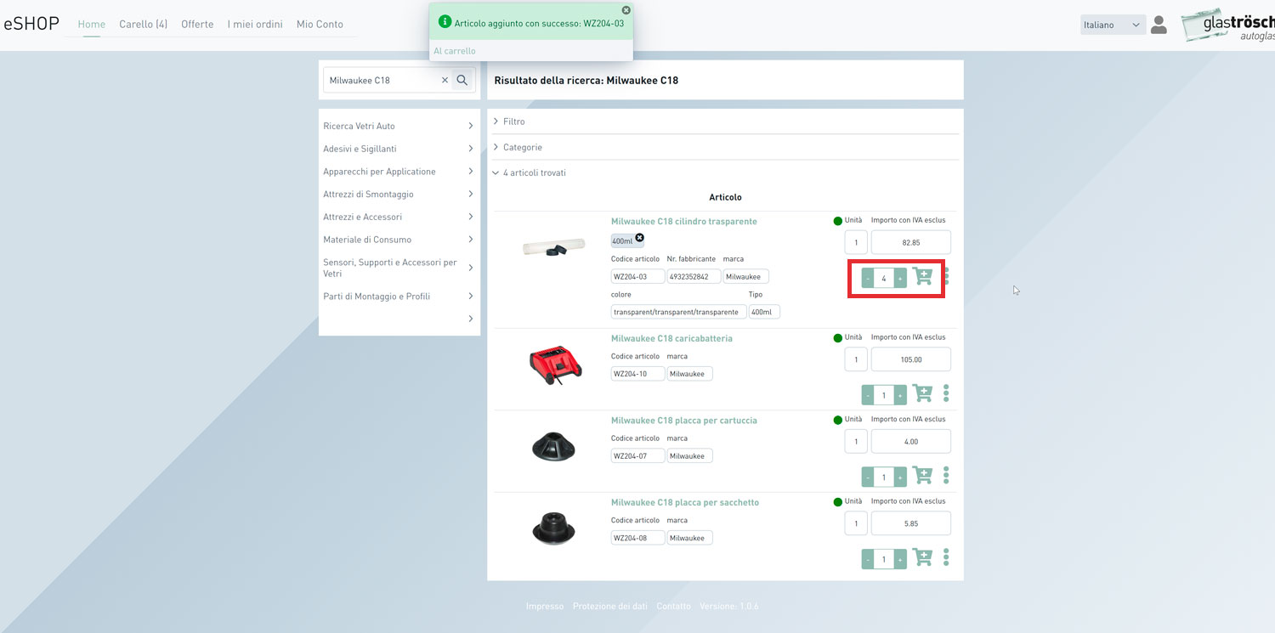This screenshot has height=633, width=1275.
Task: Open more options for cilindro trasparente
Action: [946, 276]
